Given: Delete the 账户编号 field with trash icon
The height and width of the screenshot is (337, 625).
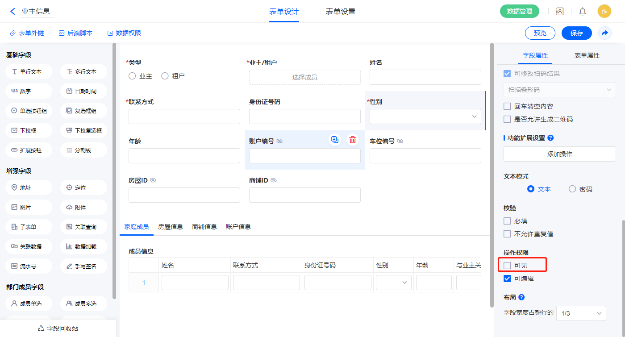Looking at the screenshot, I should pyautogui.click(x=353, y=140).
